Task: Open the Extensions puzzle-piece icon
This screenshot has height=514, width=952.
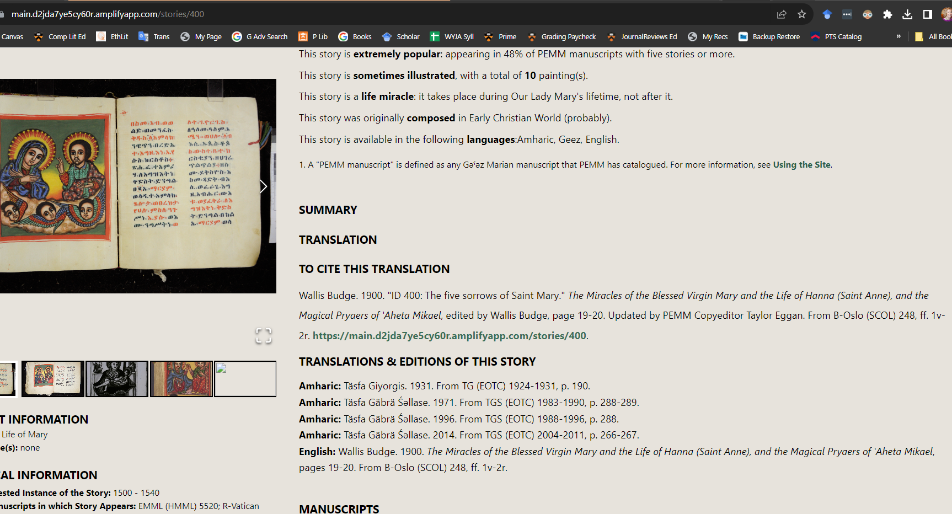Action: pos(887,14)
